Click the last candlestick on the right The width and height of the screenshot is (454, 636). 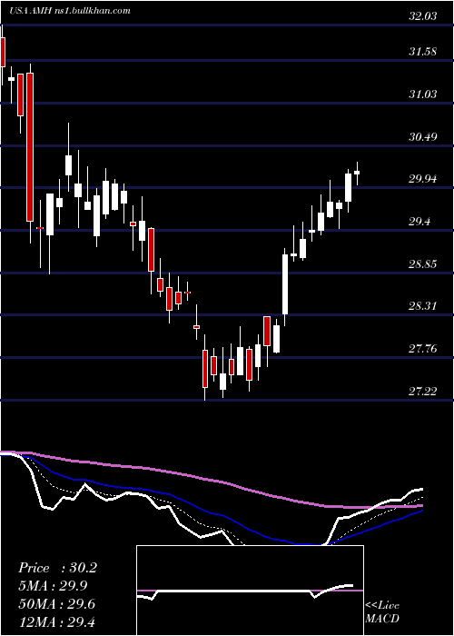[x=357, y=174]
